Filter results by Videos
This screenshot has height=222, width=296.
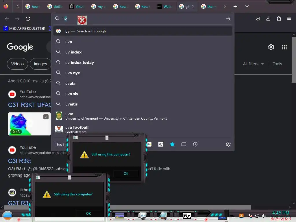pos(17,64)
